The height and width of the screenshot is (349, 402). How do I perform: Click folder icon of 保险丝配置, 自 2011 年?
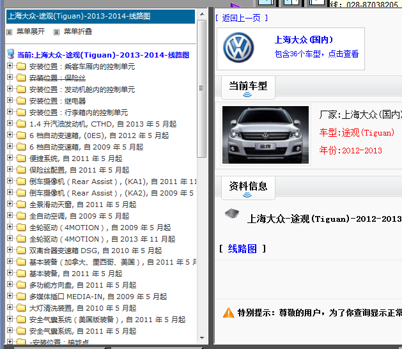click(x=21, y=170)
